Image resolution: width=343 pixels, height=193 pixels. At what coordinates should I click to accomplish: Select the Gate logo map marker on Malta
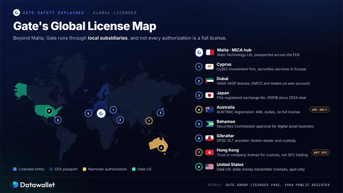click(101, 113)
